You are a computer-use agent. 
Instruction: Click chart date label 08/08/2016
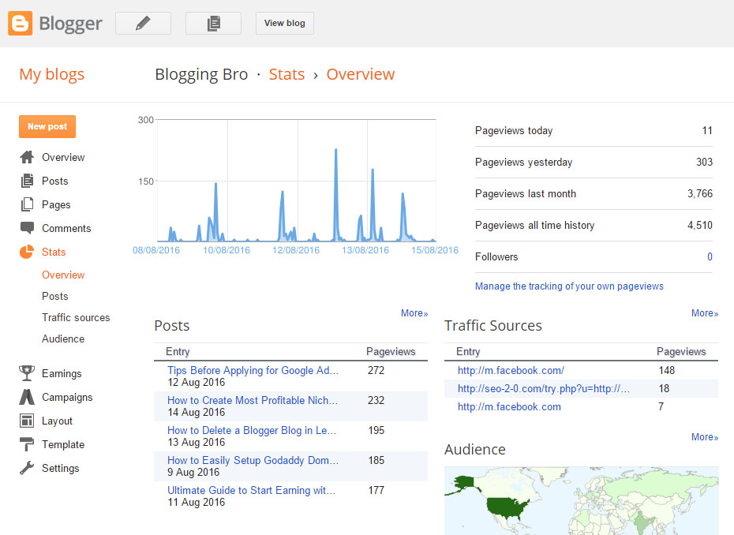(x=156, y=250)
